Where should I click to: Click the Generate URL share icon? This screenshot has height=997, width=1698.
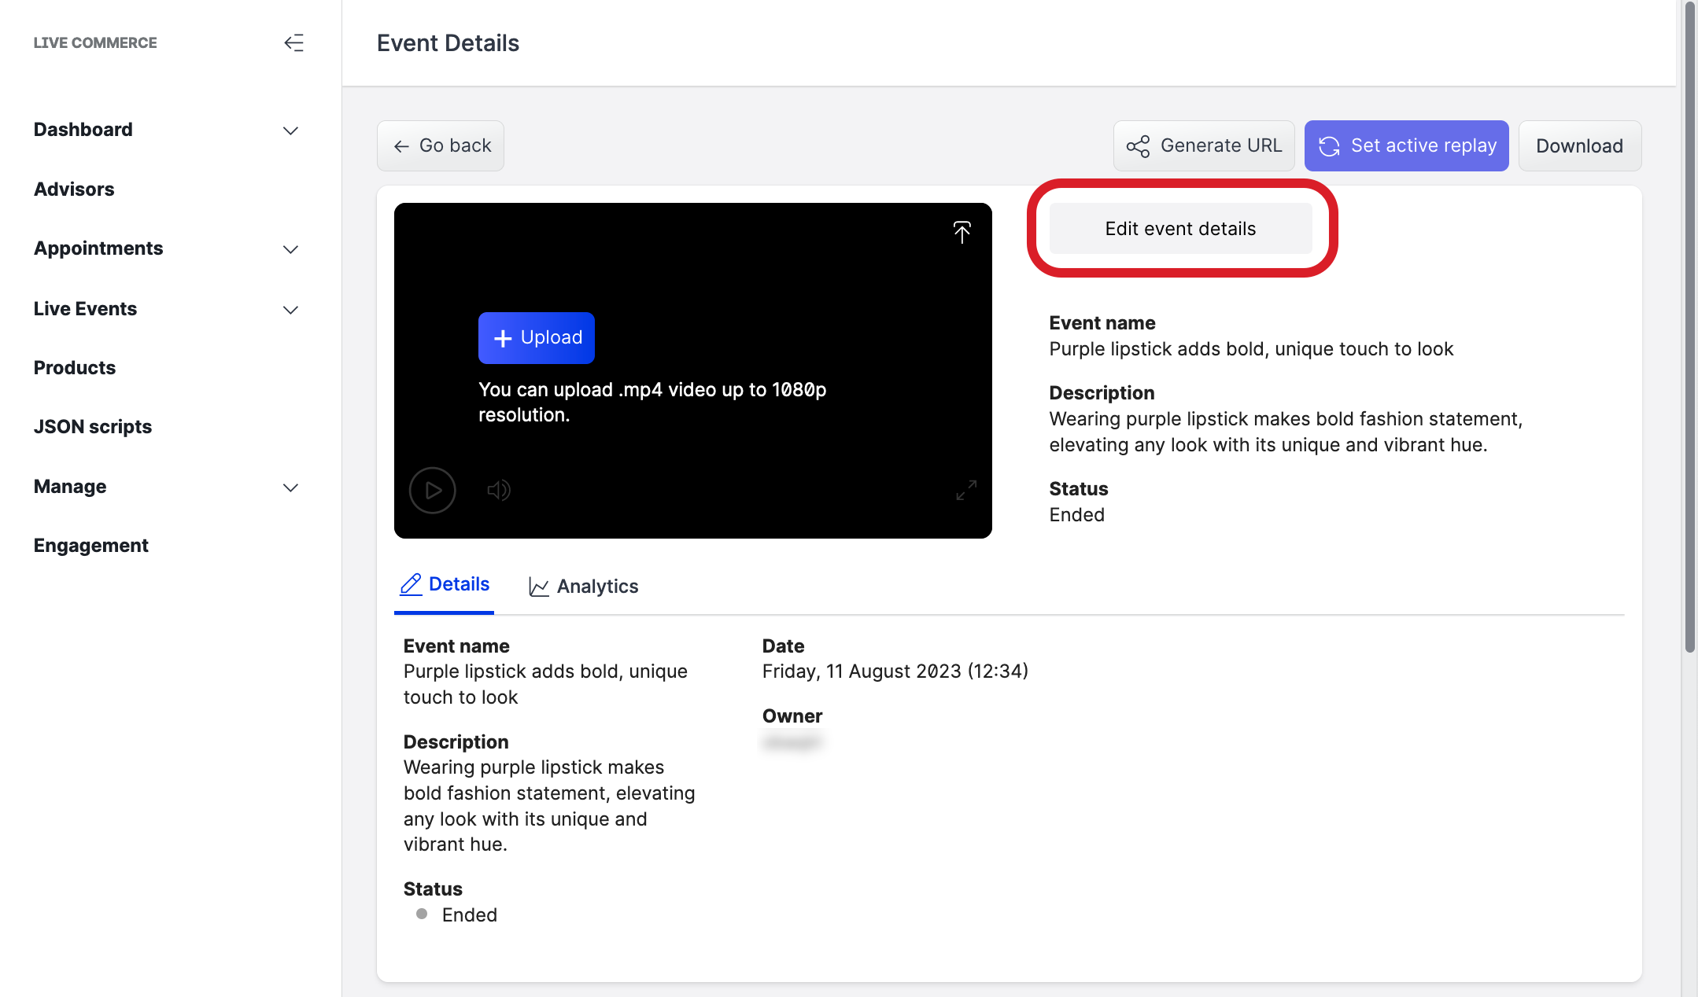1138,146
